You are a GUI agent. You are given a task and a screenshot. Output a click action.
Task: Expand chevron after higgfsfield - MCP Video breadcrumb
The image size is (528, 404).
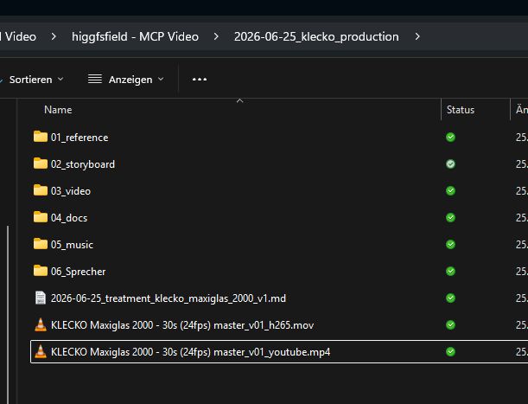pyautogui.click(x=216, y=36)
